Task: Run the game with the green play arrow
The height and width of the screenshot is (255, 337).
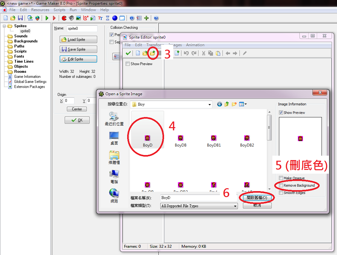Action: (47, 18)
